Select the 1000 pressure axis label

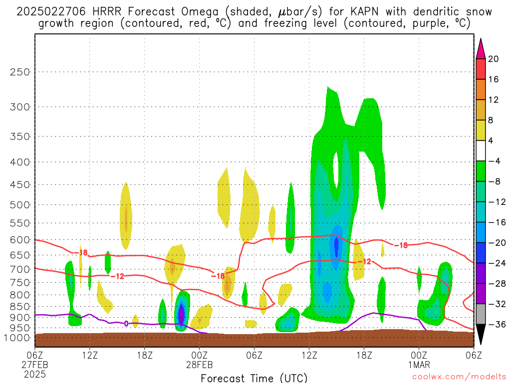point(17,338)
